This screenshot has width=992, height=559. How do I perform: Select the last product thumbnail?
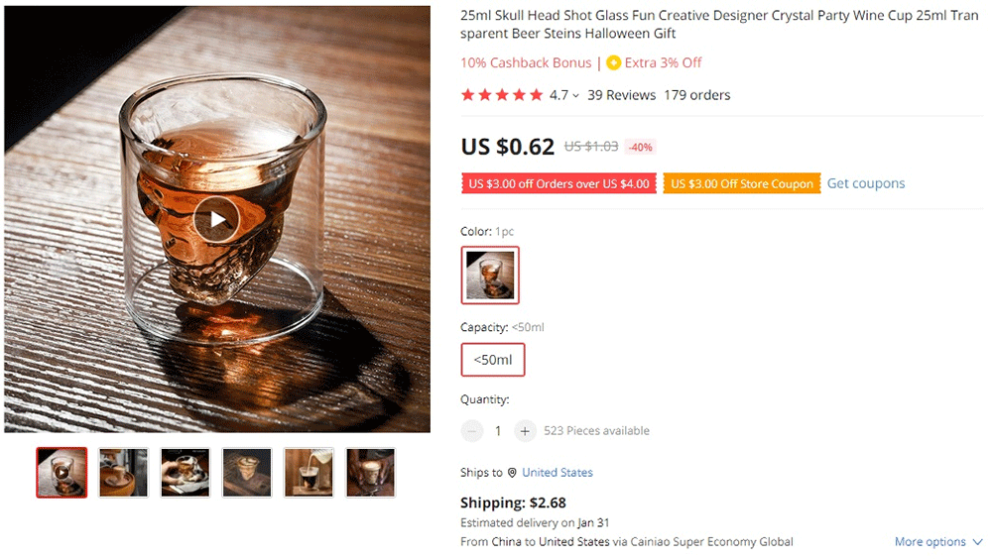370,473
